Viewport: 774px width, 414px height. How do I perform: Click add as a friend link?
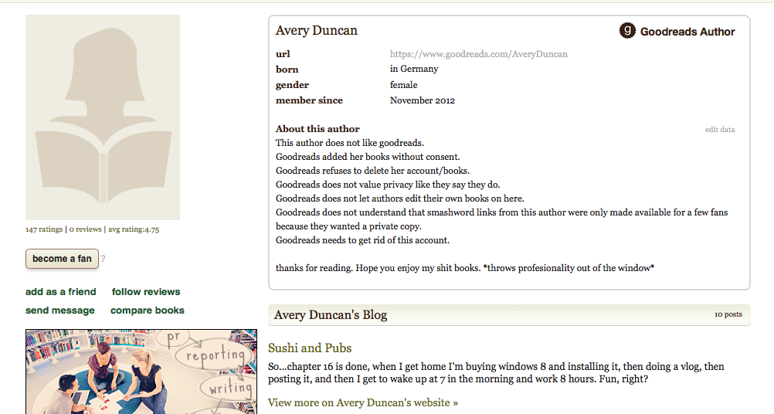pyautogui.click(x=61, y=292)
